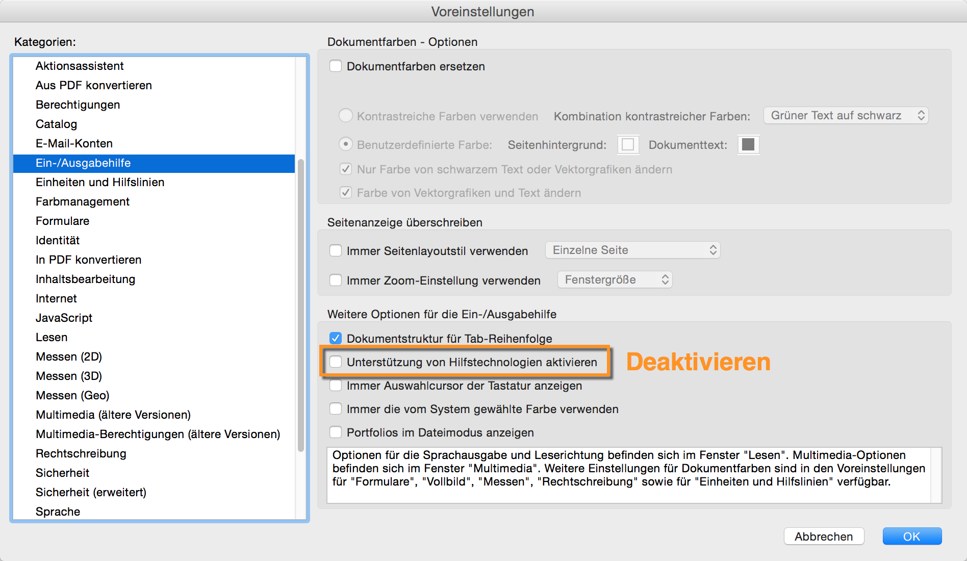Select Messen (Geo) category

tap(154, 395)
